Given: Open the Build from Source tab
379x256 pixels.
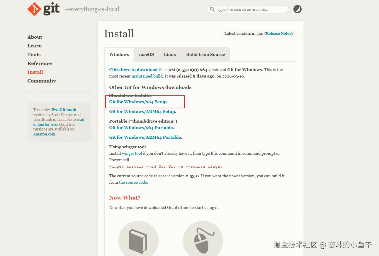Looking at the screenshot, I should 205,54.
